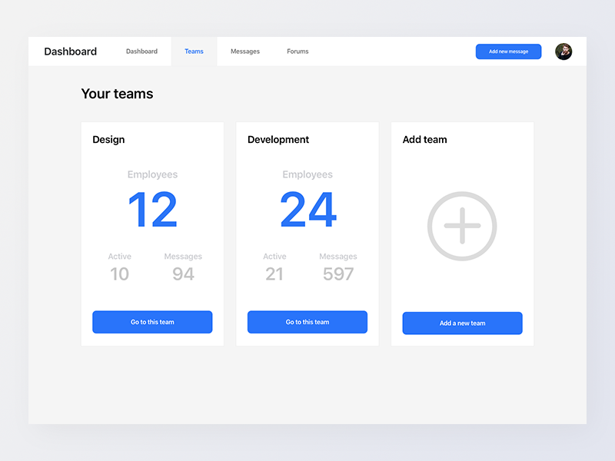Click Employees label in Design card
The image size is (615, 461).
152,174
